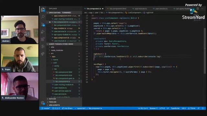
Task: Expand the node_modules folder
Action: point(57,50)
